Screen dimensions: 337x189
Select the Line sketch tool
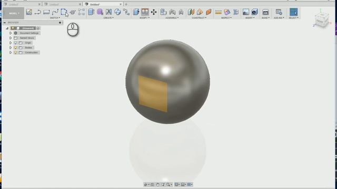[38, 12]
